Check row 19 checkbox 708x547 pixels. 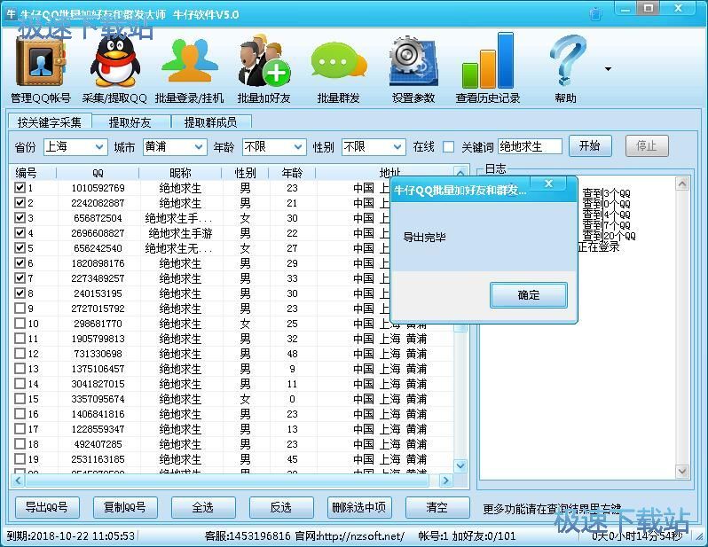click(x=20, y=459)
